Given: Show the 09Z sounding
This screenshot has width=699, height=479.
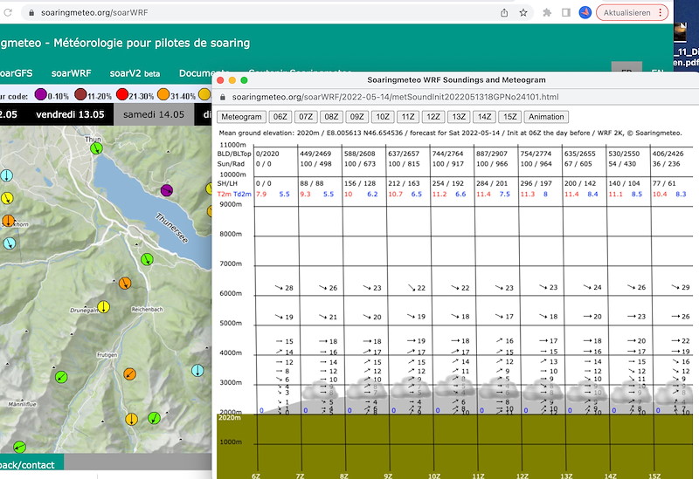Looking at the screenshot, I should (356, 117).
